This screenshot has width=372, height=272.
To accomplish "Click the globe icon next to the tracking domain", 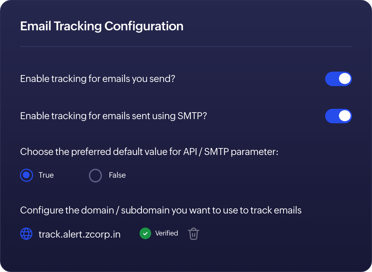I will tap(26, 234).
